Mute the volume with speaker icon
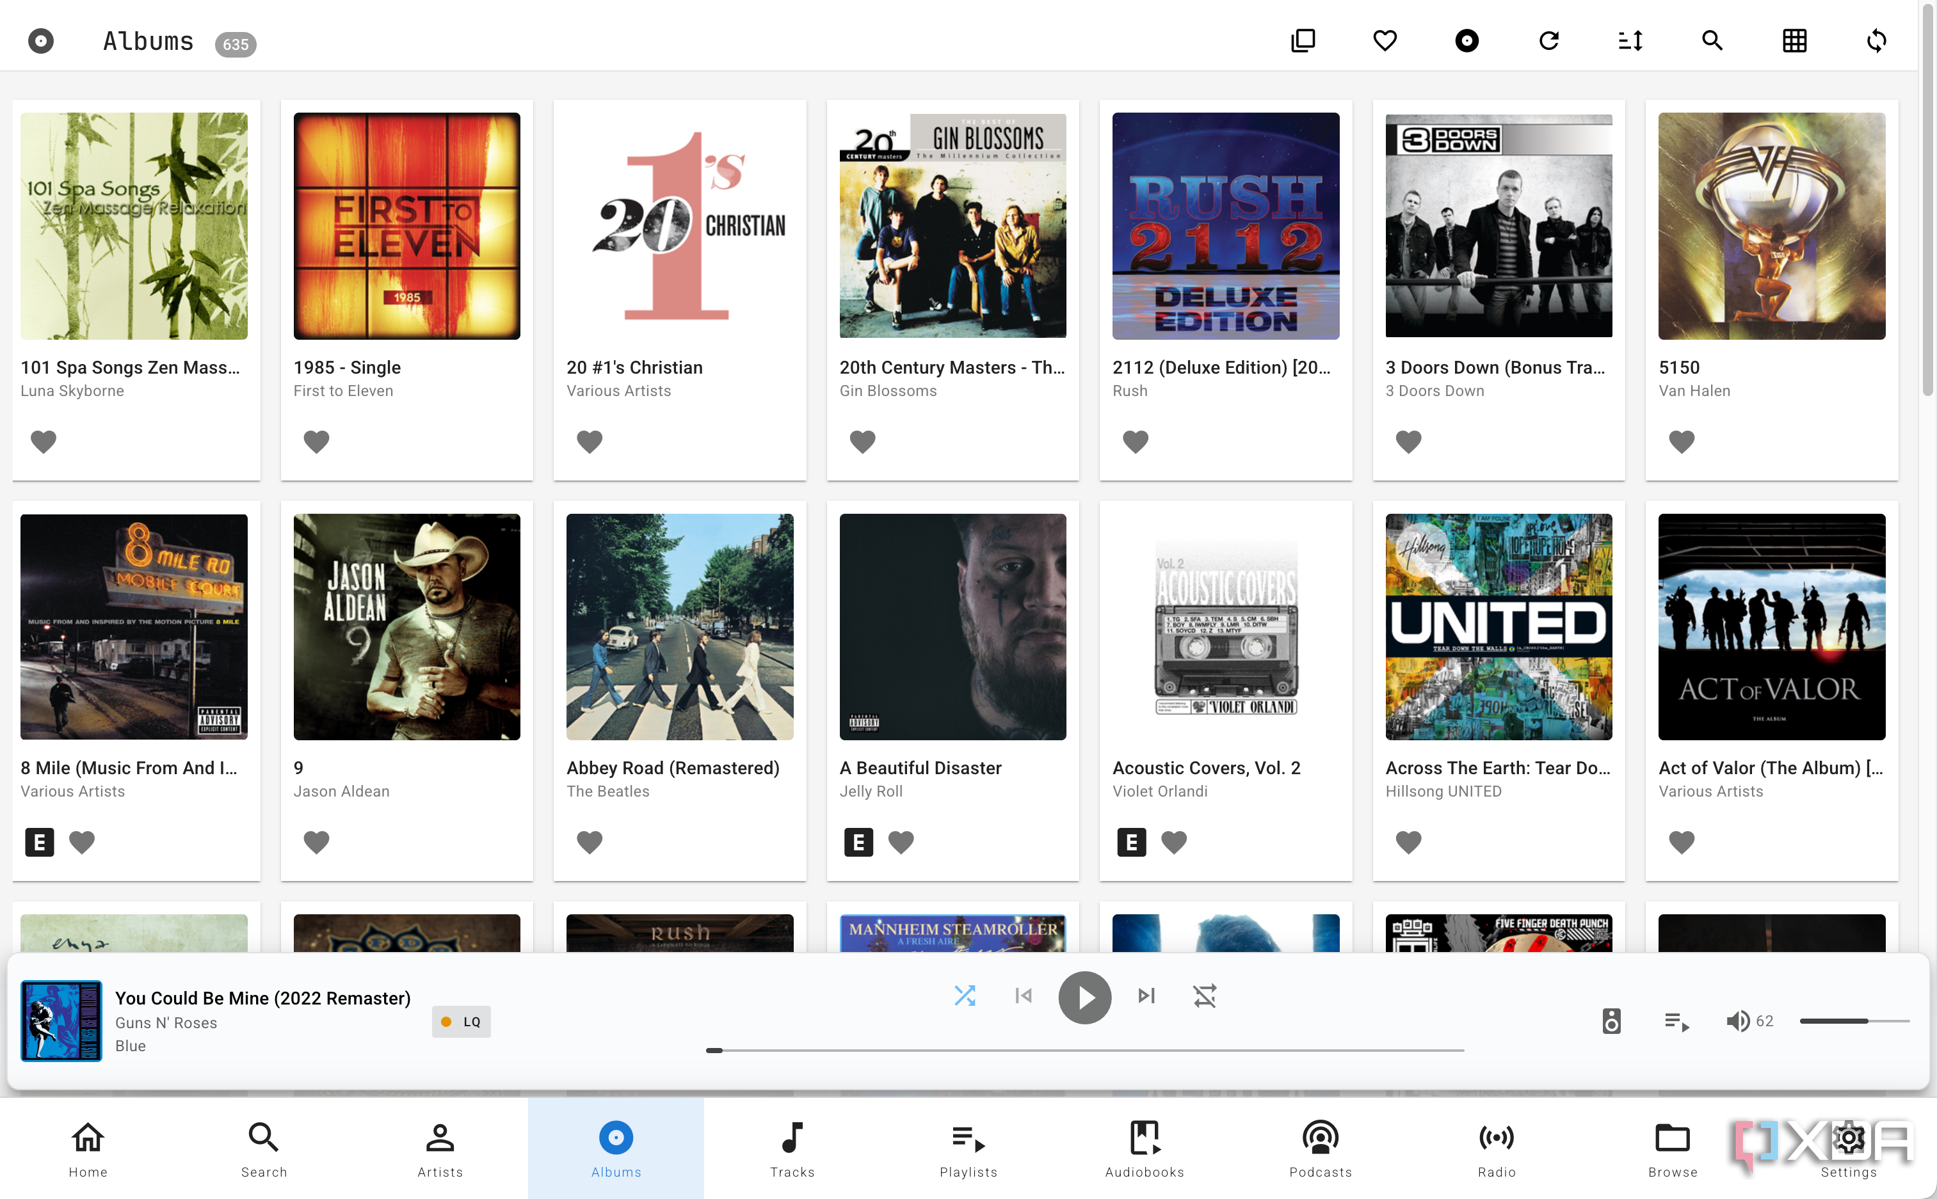The image size is (1937, 1199). (x=1737, y=1021)
